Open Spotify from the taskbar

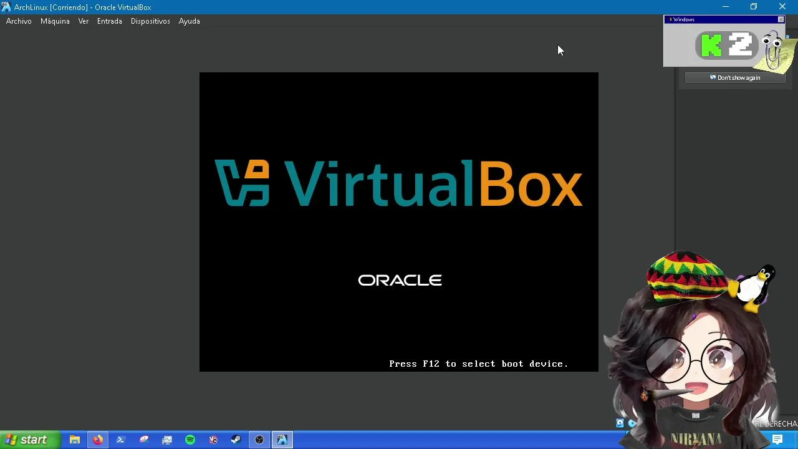[190, 440]
